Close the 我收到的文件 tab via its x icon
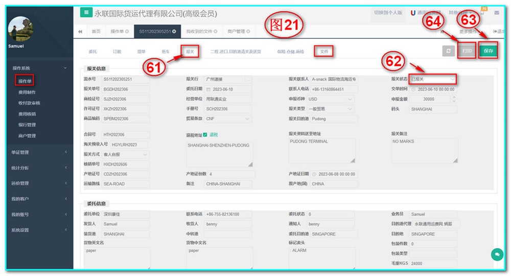The height and width of the screenshot is (276, 511). pyautogui.click(x=216, y=31)
